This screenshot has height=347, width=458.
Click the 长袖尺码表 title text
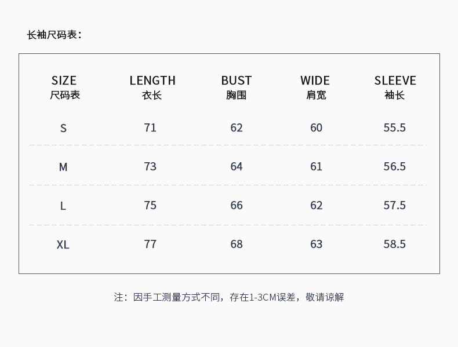click(x=54, y=35)
